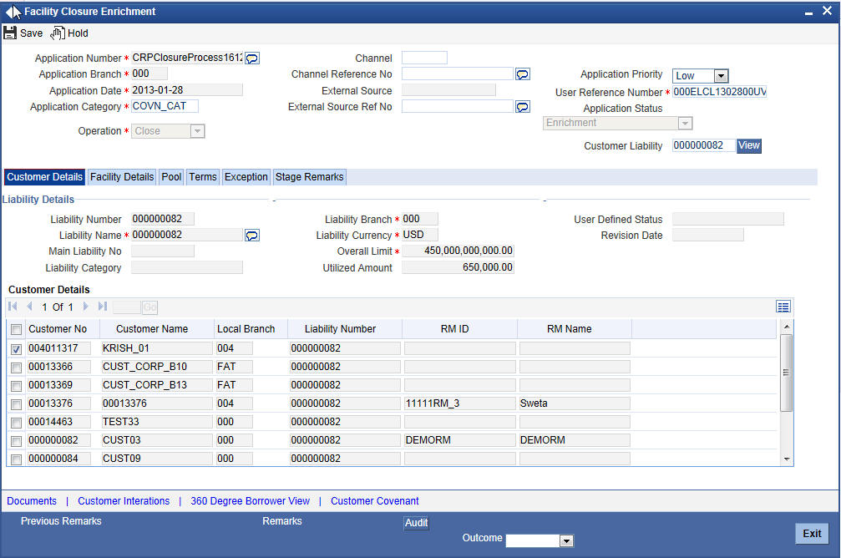Check the 00013376 customer row checkbox
Viewport: 841px width, 558px height.
16,404
